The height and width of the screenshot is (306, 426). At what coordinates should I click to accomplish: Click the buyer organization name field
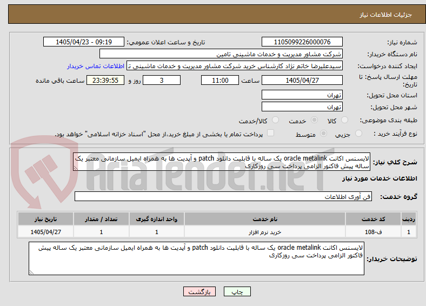[221, 54]
